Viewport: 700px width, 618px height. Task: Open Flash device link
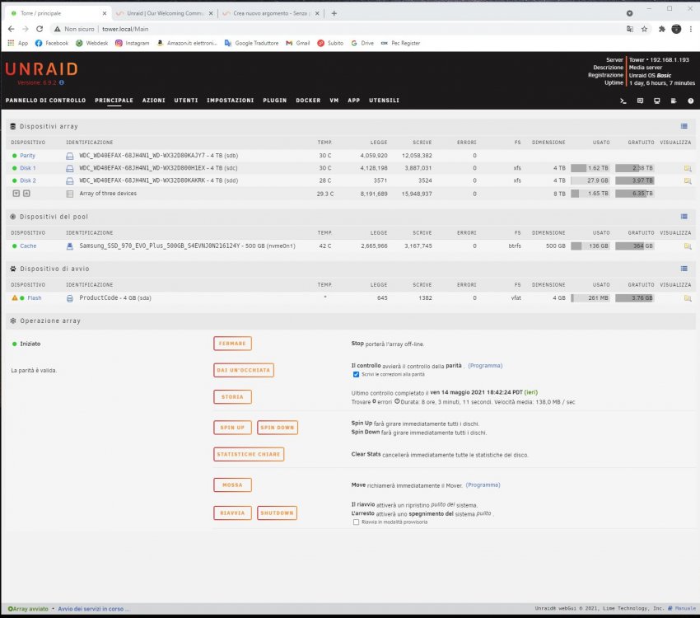pos(35,298)
